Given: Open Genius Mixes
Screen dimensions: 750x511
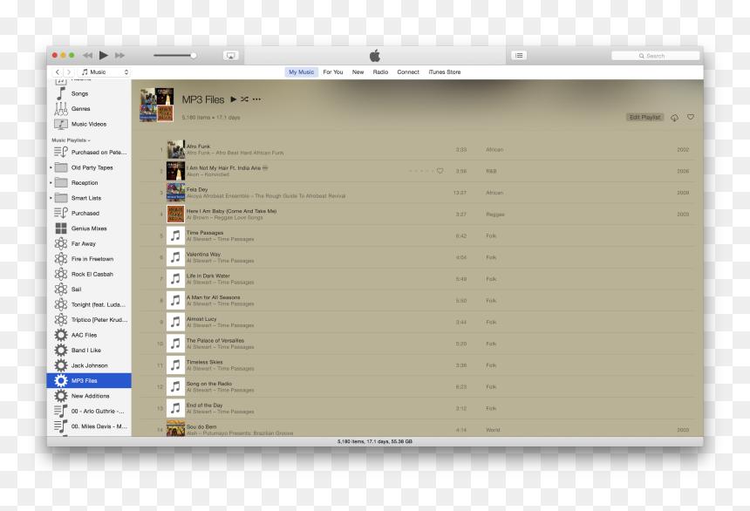Looking at the screenshot, I should [x=89, y=228].
